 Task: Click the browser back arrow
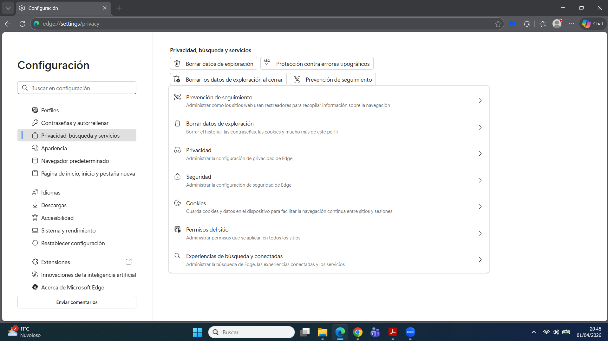[x=8, y=24]
